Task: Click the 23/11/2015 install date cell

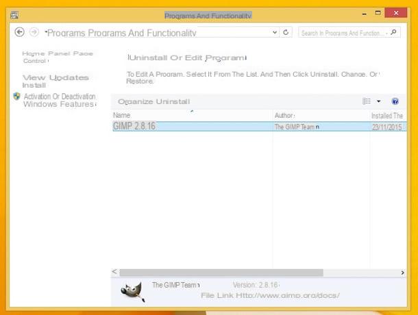Action: 387,127
